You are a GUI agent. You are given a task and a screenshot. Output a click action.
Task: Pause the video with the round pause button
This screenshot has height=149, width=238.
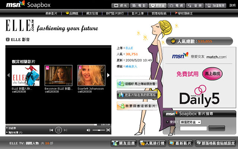58,130
